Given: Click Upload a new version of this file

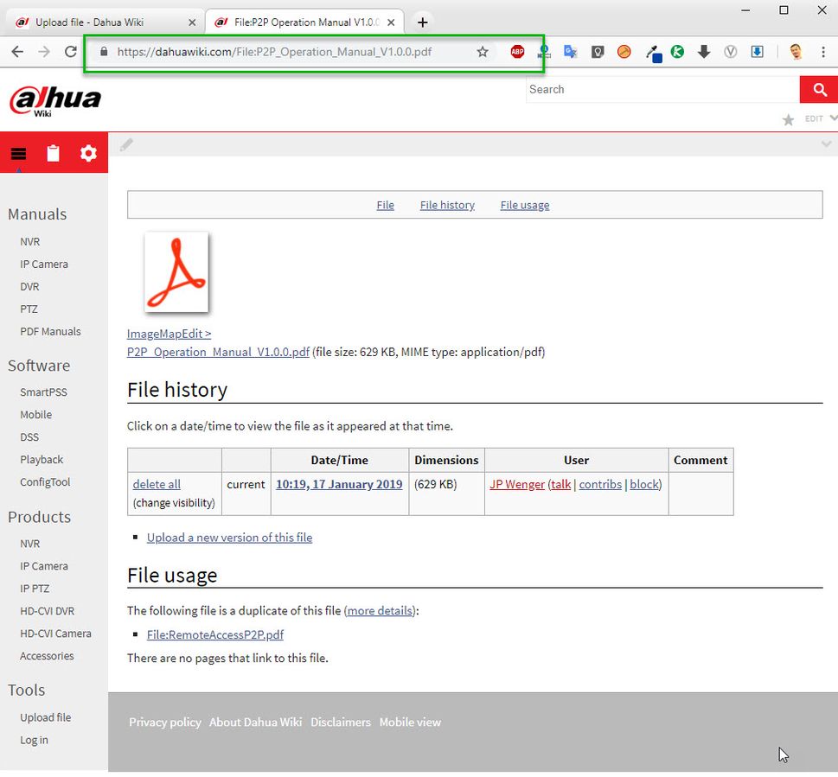Looking at the screenshot, I should pyautogui.click(x=230, y=538).
